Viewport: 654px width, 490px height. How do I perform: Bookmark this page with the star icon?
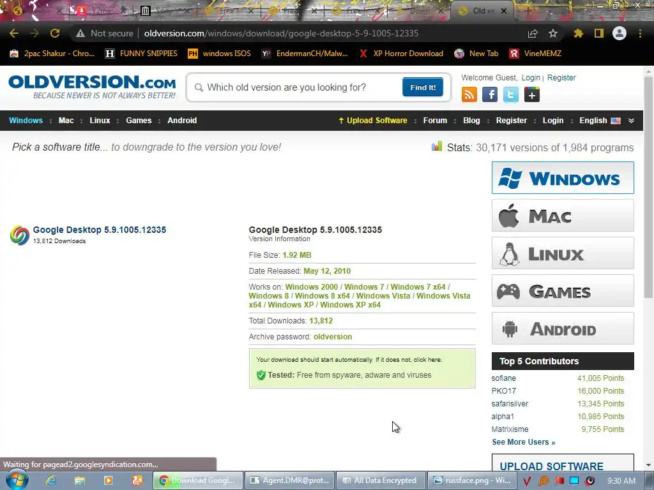pos(553,33)
